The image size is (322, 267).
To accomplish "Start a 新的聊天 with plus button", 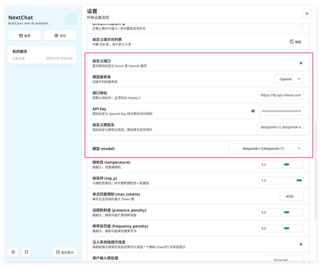I will (65, 252).
